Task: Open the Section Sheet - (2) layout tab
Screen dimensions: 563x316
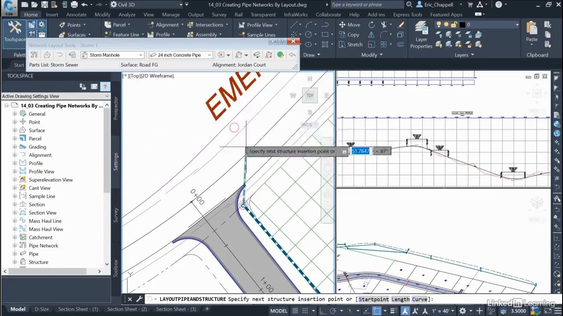Action: click(x=127, y=309)
